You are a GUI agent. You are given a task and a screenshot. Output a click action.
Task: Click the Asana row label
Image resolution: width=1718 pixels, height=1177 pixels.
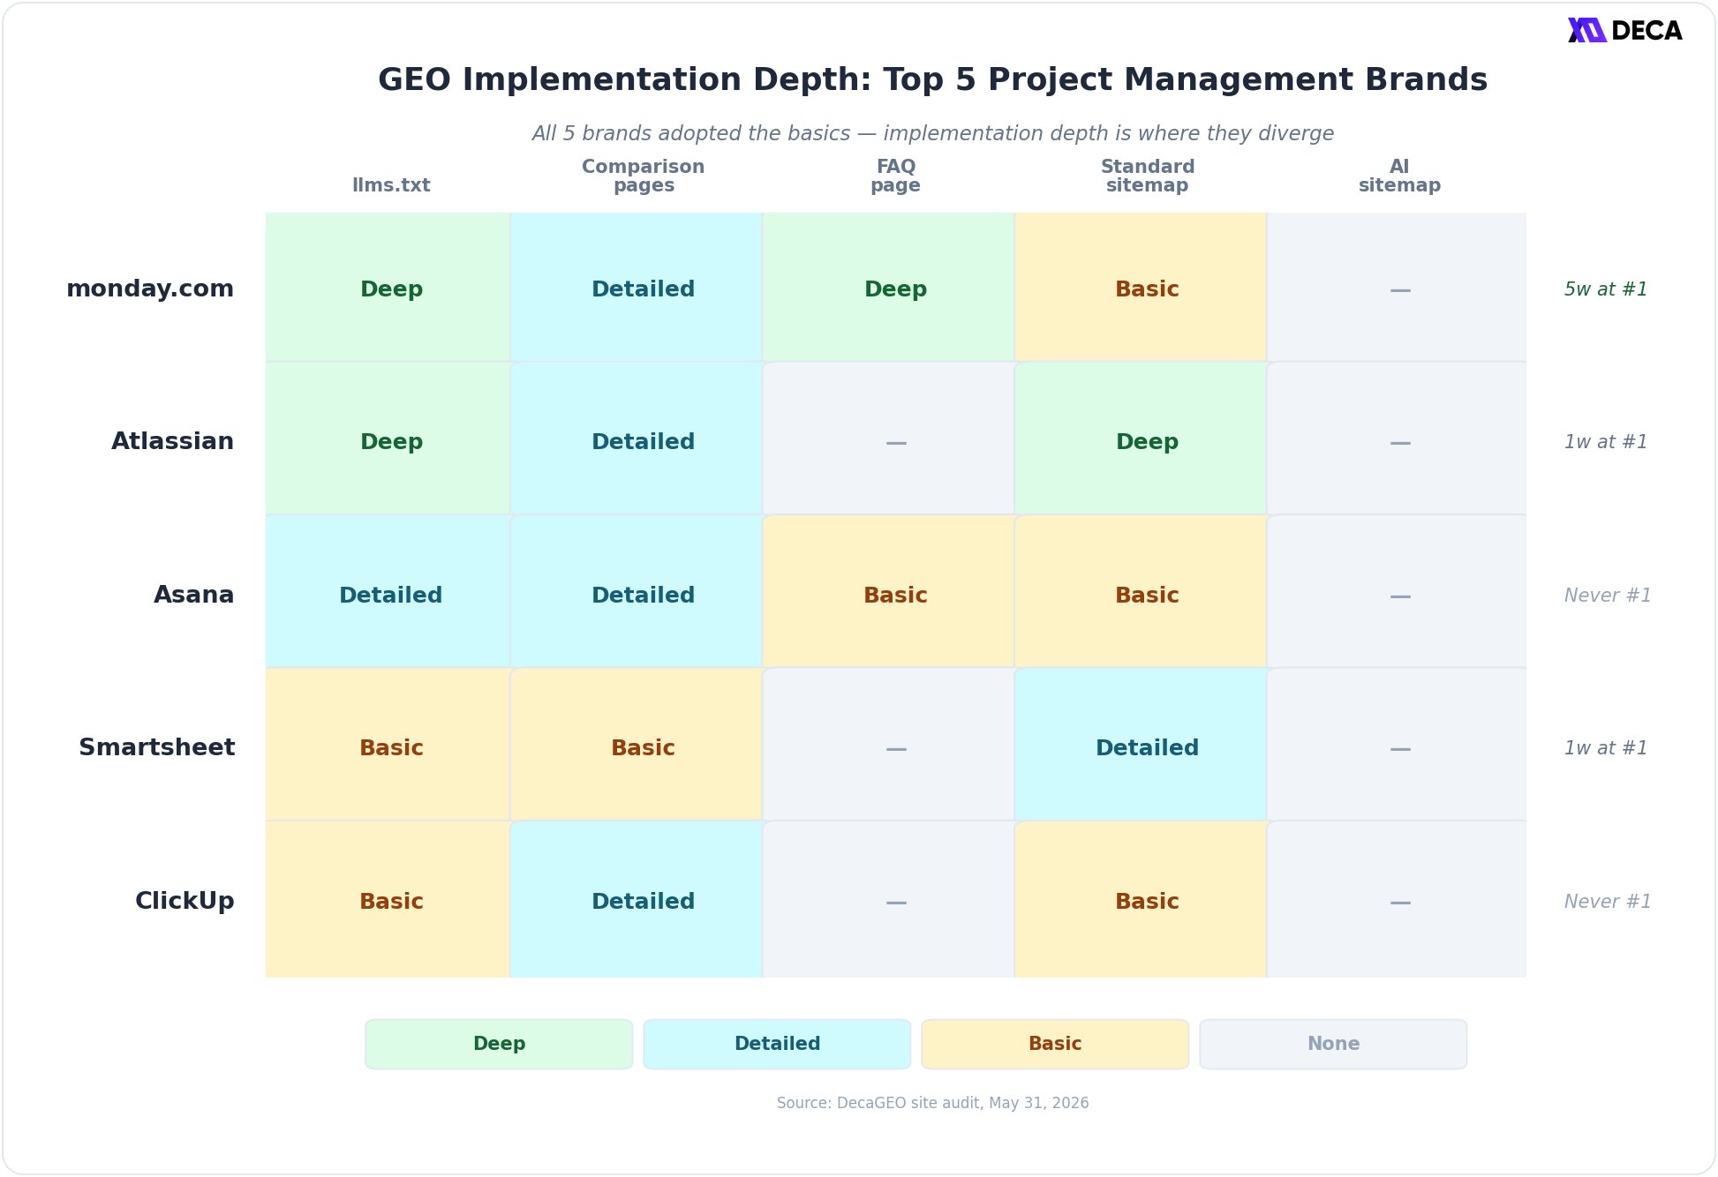pos(193,595)
